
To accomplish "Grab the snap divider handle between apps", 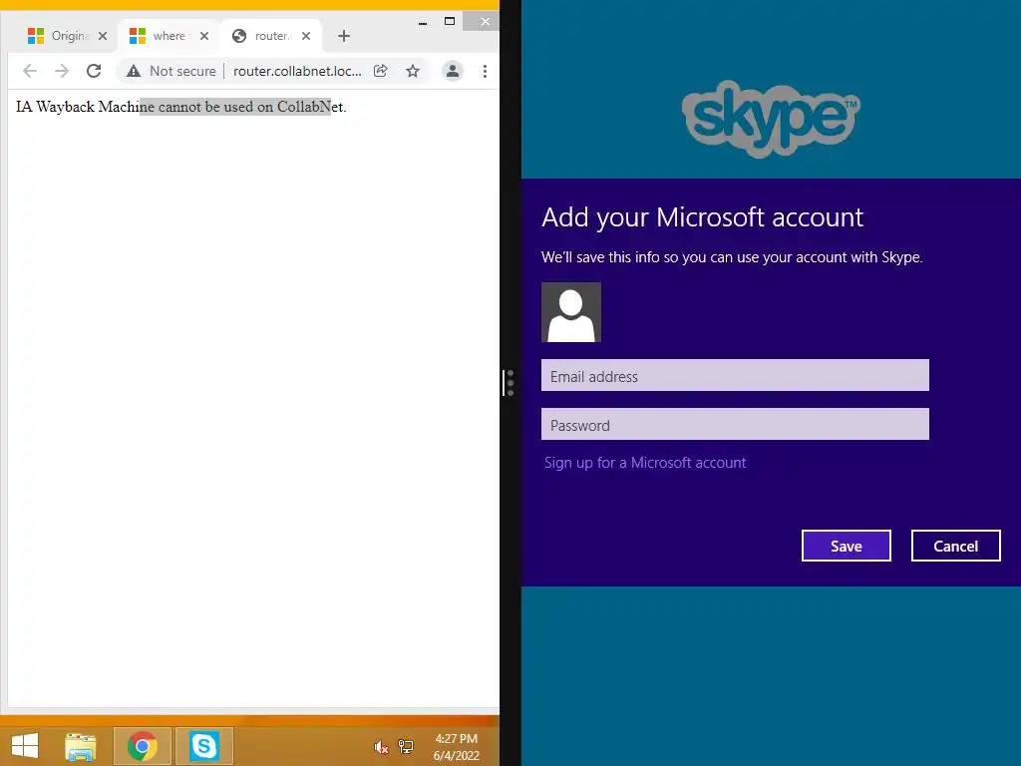I will [510, 383].
